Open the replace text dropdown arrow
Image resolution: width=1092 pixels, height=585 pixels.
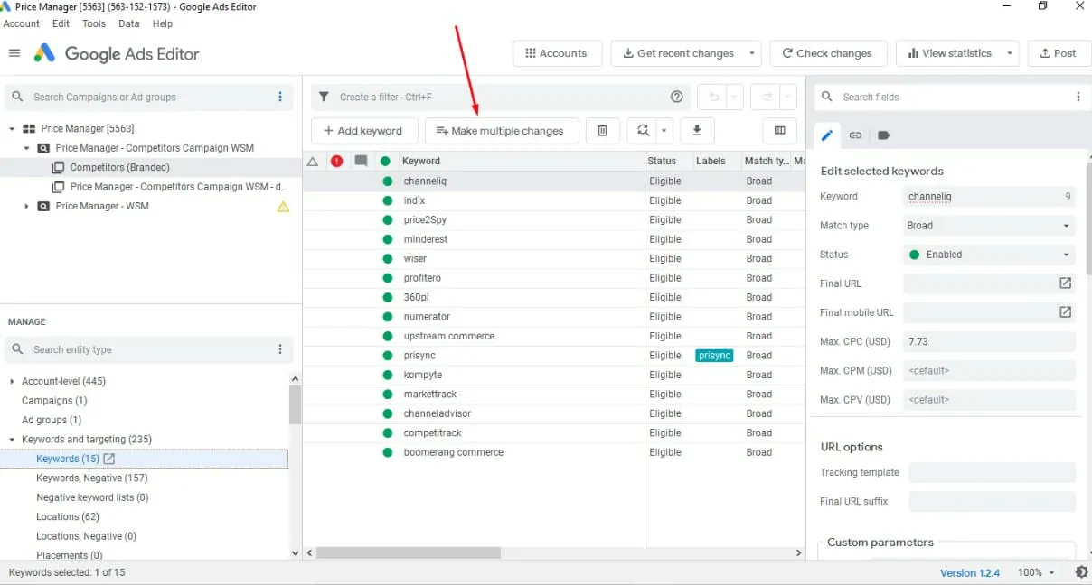tap(664, 131)
